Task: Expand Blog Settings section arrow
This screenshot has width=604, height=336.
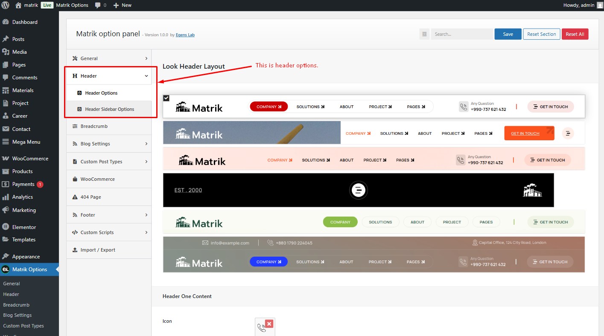Action: point(146,144)
